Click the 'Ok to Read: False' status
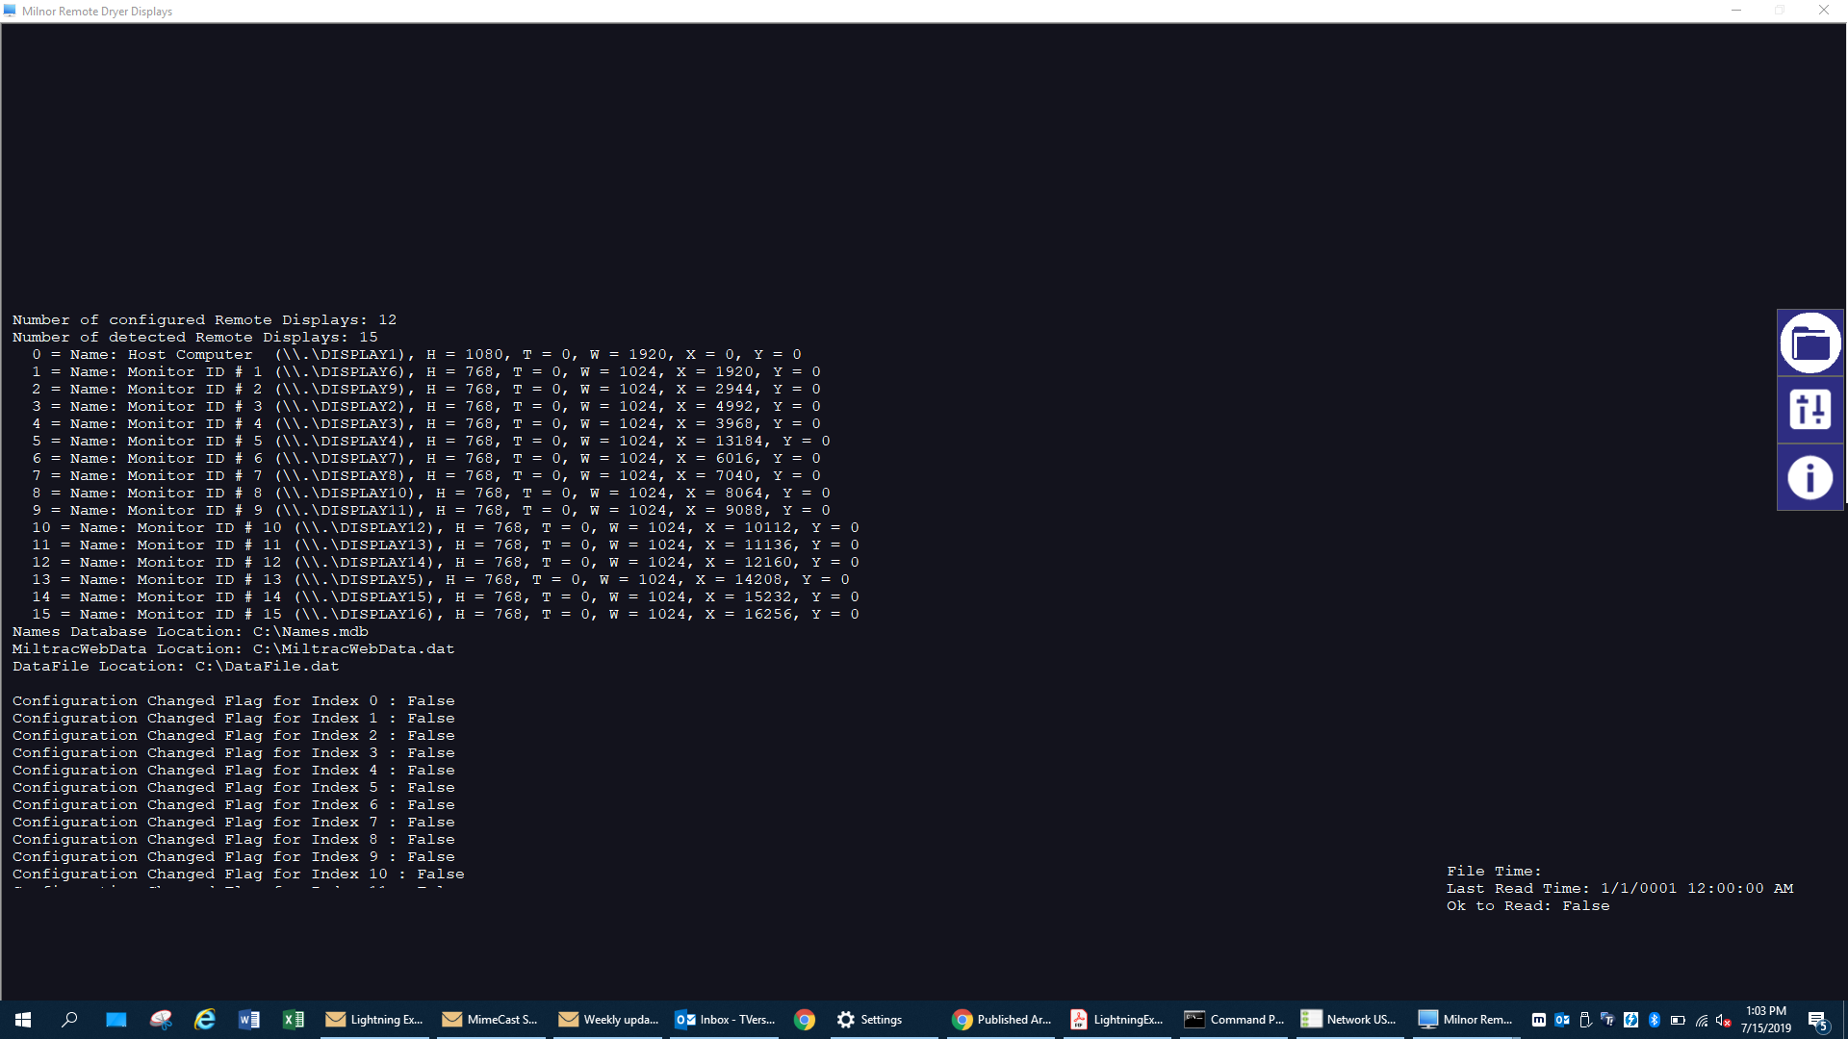 click(1527, 905)
